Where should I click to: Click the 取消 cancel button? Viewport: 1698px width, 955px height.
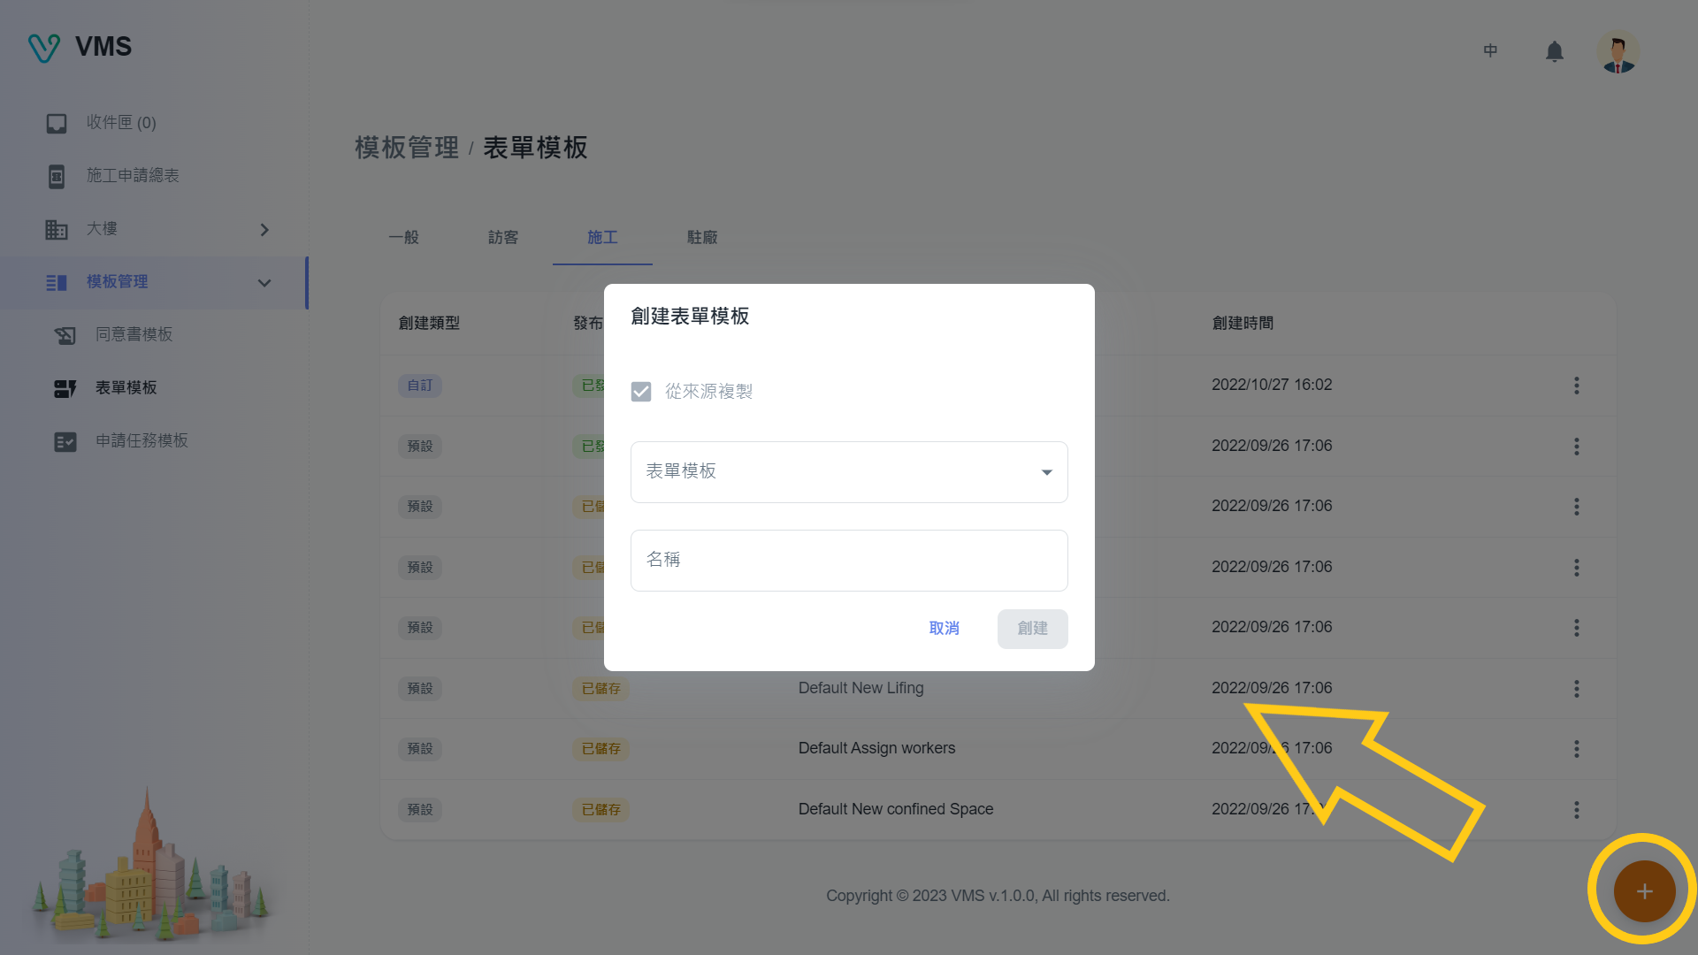pyautogui.click(x=944, y=629)
